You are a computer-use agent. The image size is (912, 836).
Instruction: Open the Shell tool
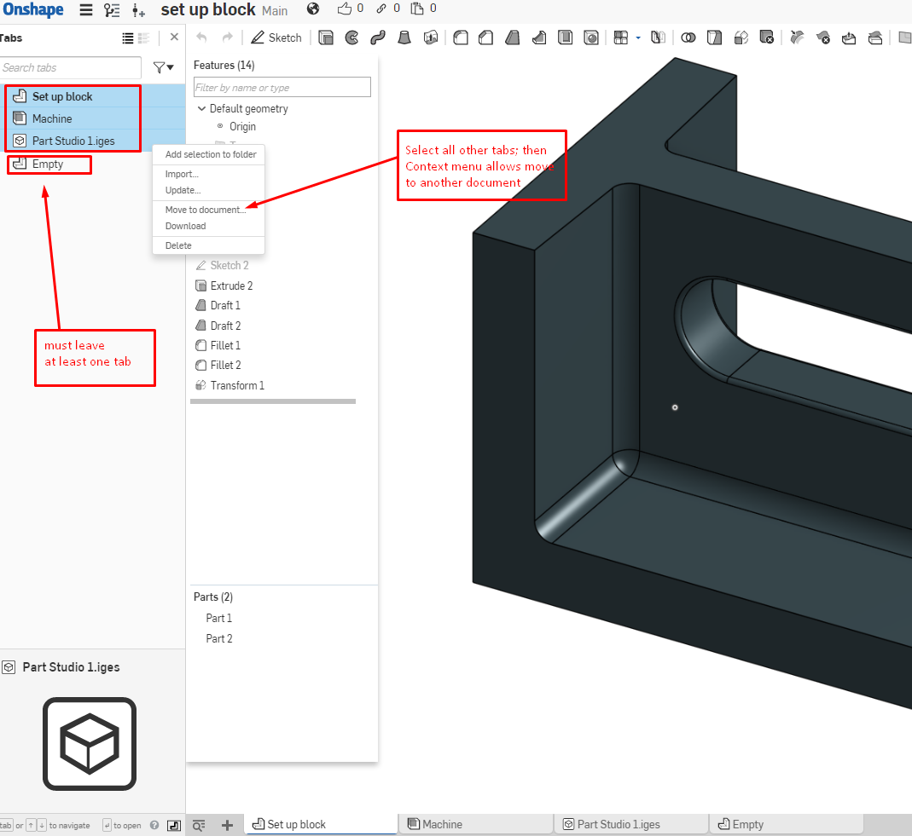click(565, 37)
